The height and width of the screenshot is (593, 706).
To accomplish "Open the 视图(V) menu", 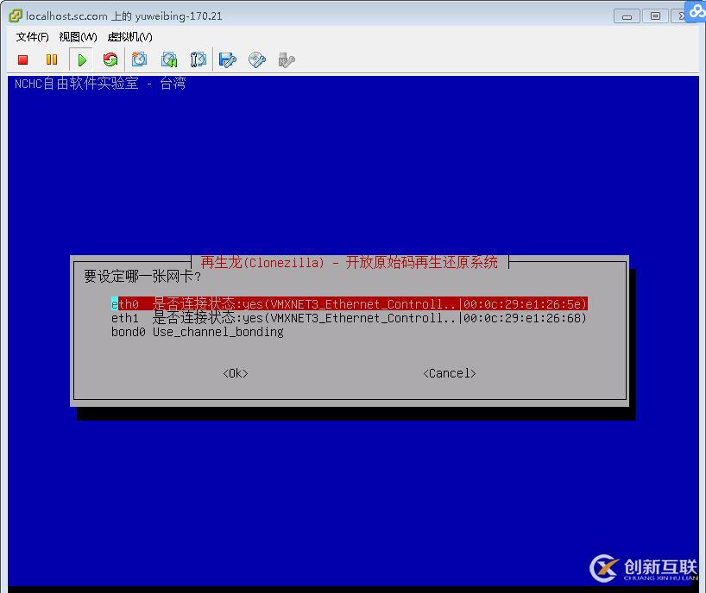I will [x=77, y=37].
